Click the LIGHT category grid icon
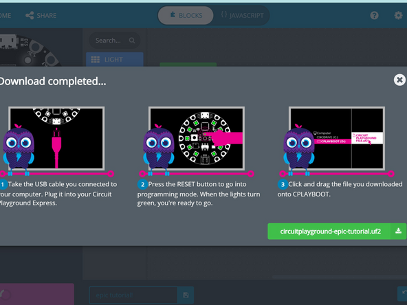This screenshot has width=407, height=305. tap(96, 60)
